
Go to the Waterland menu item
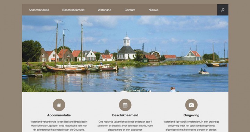tap(105, 10)
